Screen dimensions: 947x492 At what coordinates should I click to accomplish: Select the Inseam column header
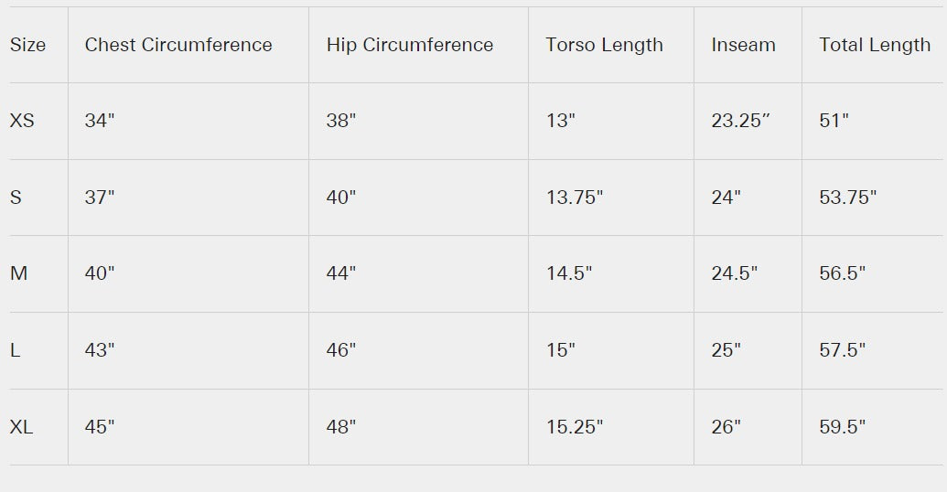click(x=743, y=45)
